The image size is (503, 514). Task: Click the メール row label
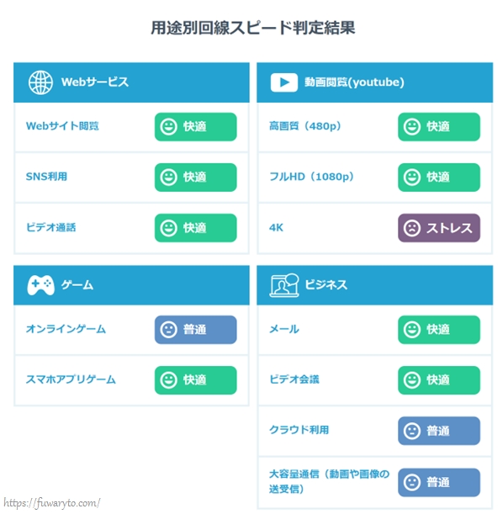click(283, 329)
